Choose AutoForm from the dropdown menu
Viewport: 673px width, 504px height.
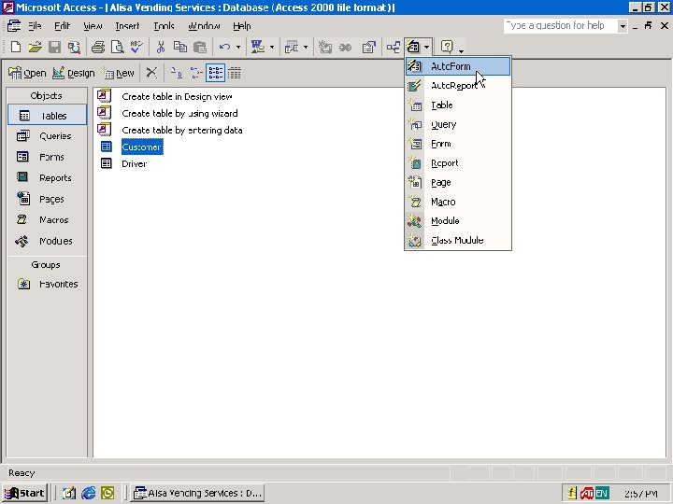coord(458,66)
